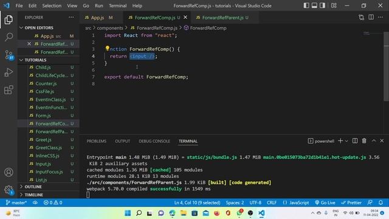Open the Help menu

[137, 5]
